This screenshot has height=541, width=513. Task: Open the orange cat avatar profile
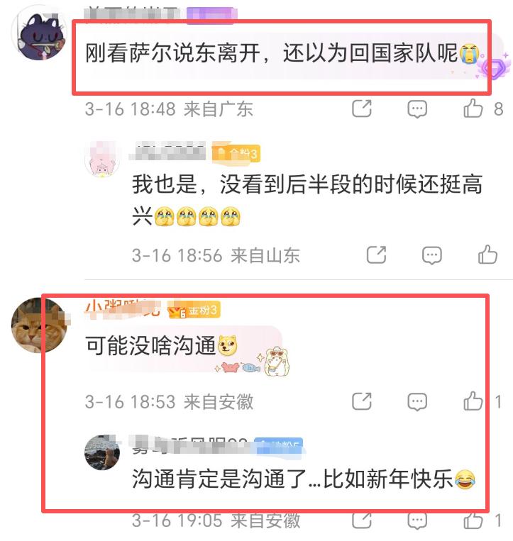(x=39, y=325)
